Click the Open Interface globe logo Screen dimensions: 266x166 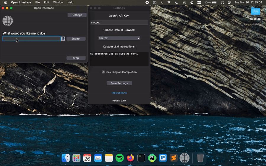[x=8, y=21]
